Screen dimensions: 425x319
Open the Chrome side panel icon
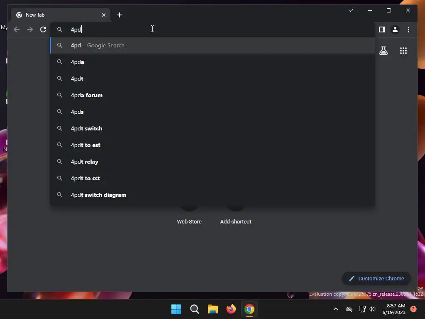[382, 29]
